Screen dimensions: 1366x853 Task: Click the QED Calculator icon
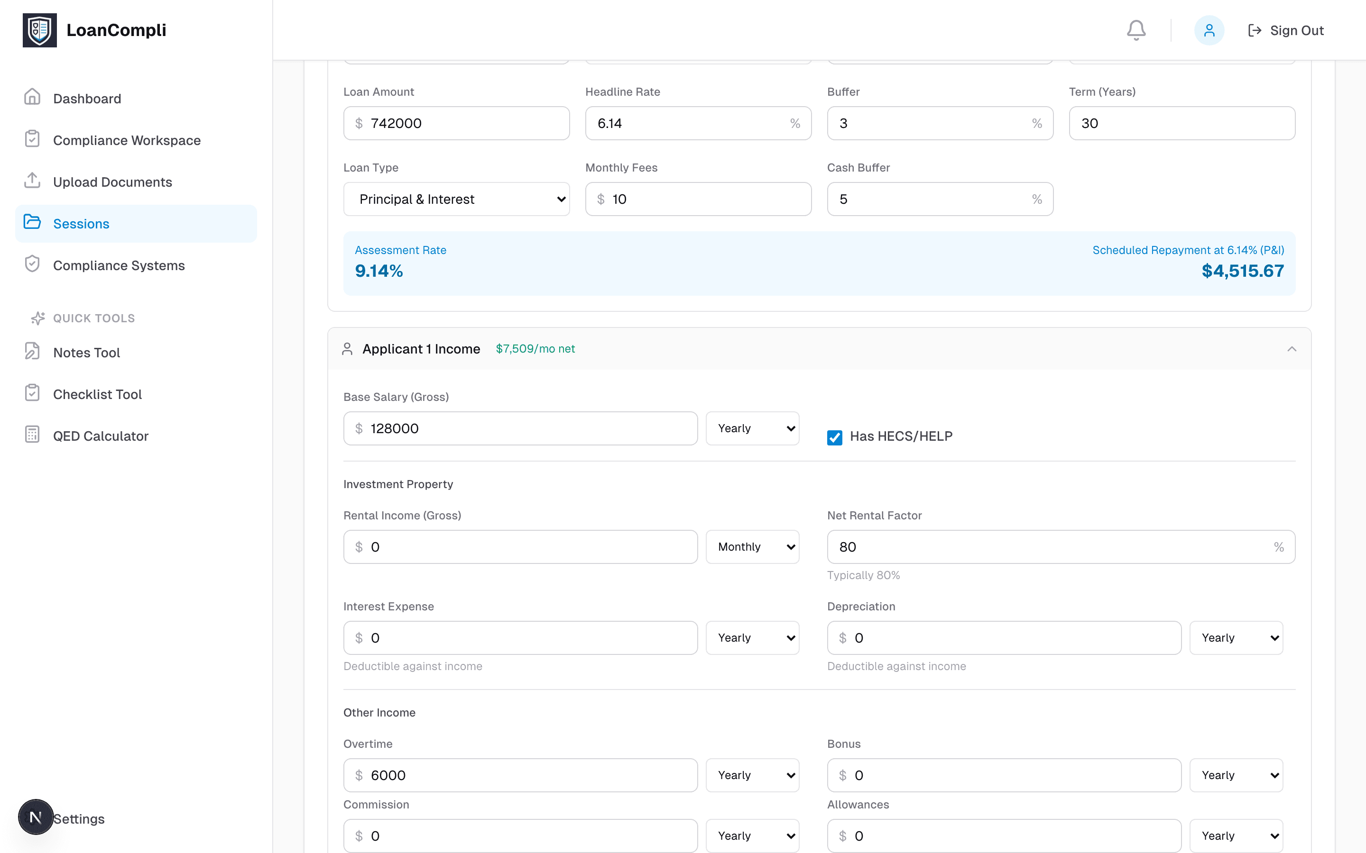[x=32, y=435]
